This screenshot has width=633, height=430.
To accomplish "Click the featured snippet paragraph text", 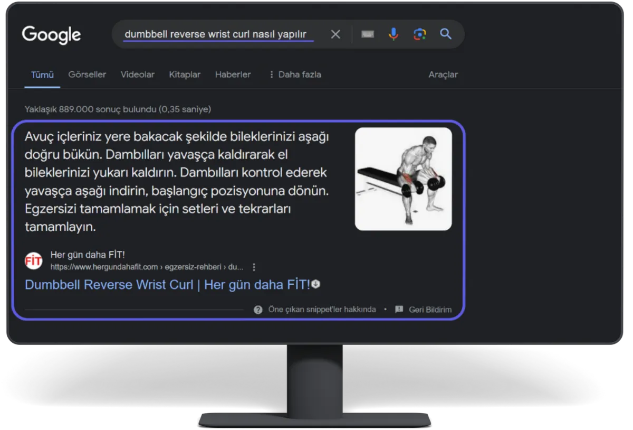I will pyautogui.click(x=177, y=182).
